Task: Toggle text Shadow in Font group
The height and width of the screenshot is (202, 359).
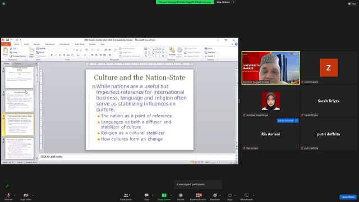Action: (x=64, y=55)
